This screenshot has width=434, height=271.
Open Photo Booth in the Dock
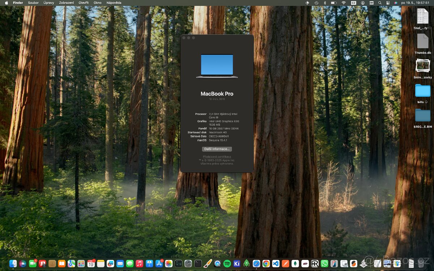42,264
